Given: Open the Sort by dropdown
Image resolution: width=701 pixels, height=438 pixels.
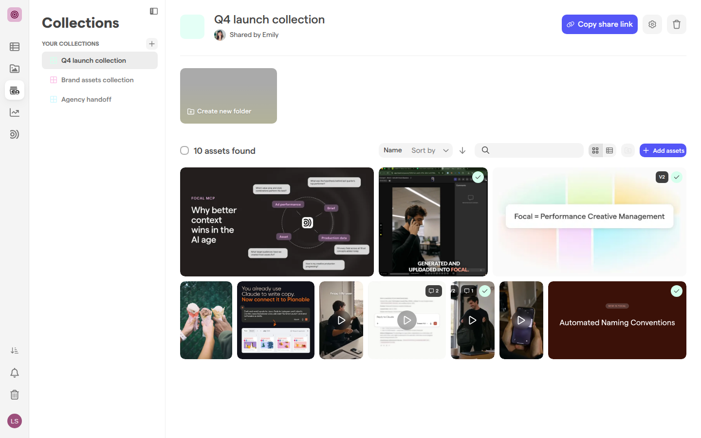Looking at the screenshot, I should 430,150.
